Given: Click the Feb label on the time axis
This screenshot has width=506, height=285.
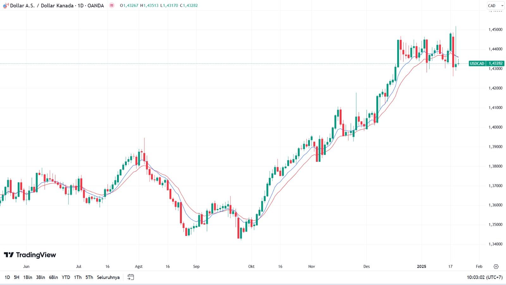Looking at the screenshot, I should point(479,266).
